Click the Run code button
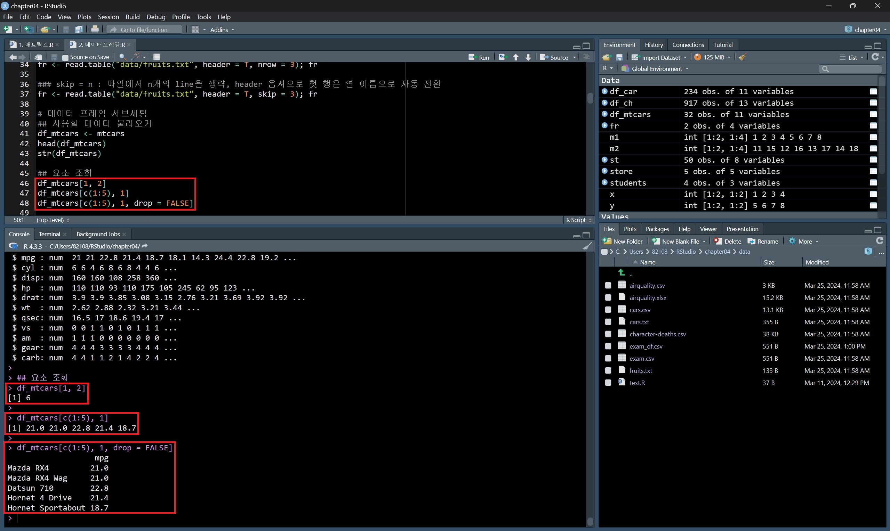Image resolution: width=890 pixels, height=531 pixels. pyautogui.click(x=479, y=57)
